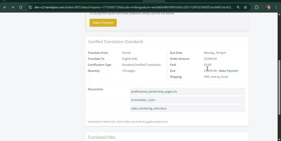Bookmark this page with the star icon
The image size is (281, 141).
tap(245, 7)
